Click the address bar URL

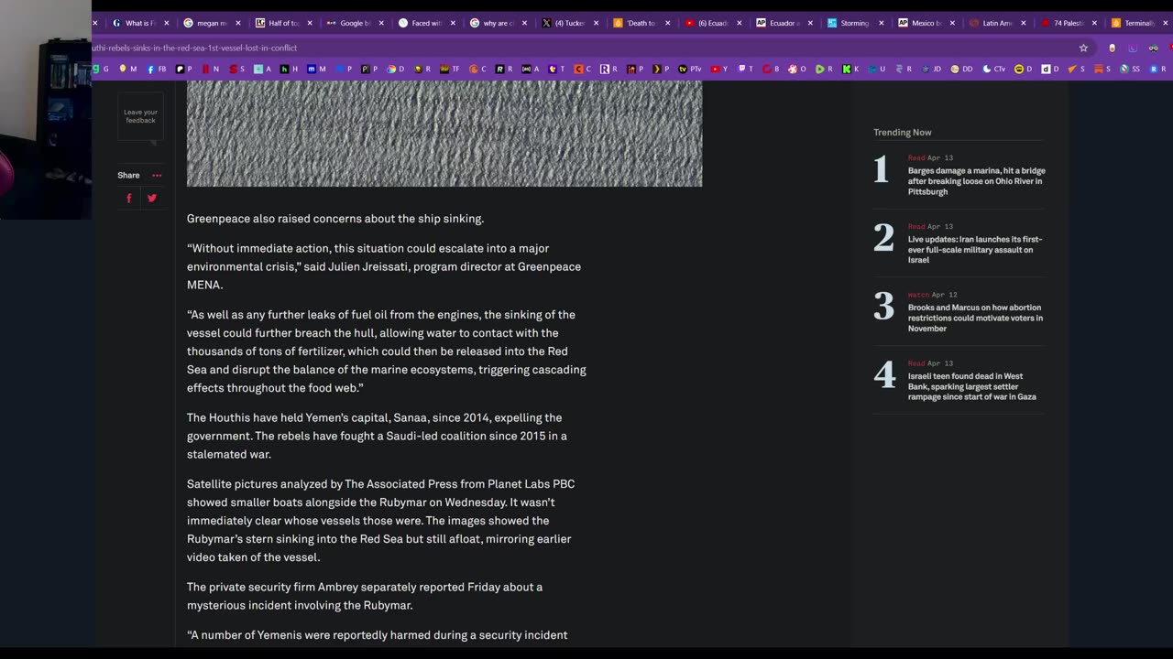[x=194, y=48]
